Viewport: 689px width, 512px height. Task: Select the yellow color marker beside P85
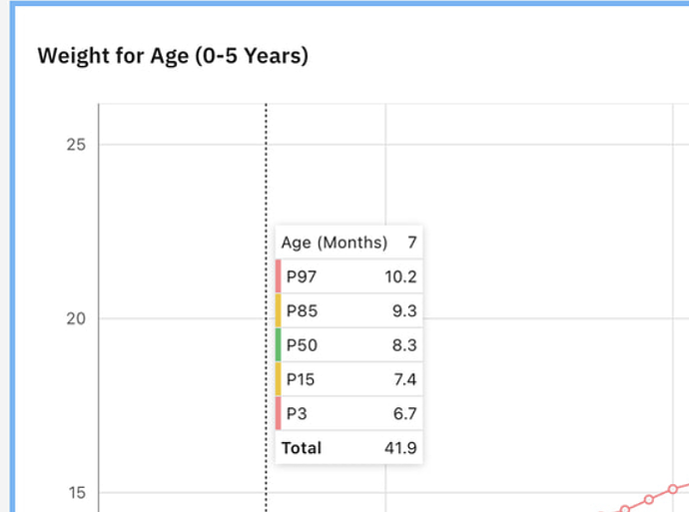pyautogui.click(x=279, y=310)
